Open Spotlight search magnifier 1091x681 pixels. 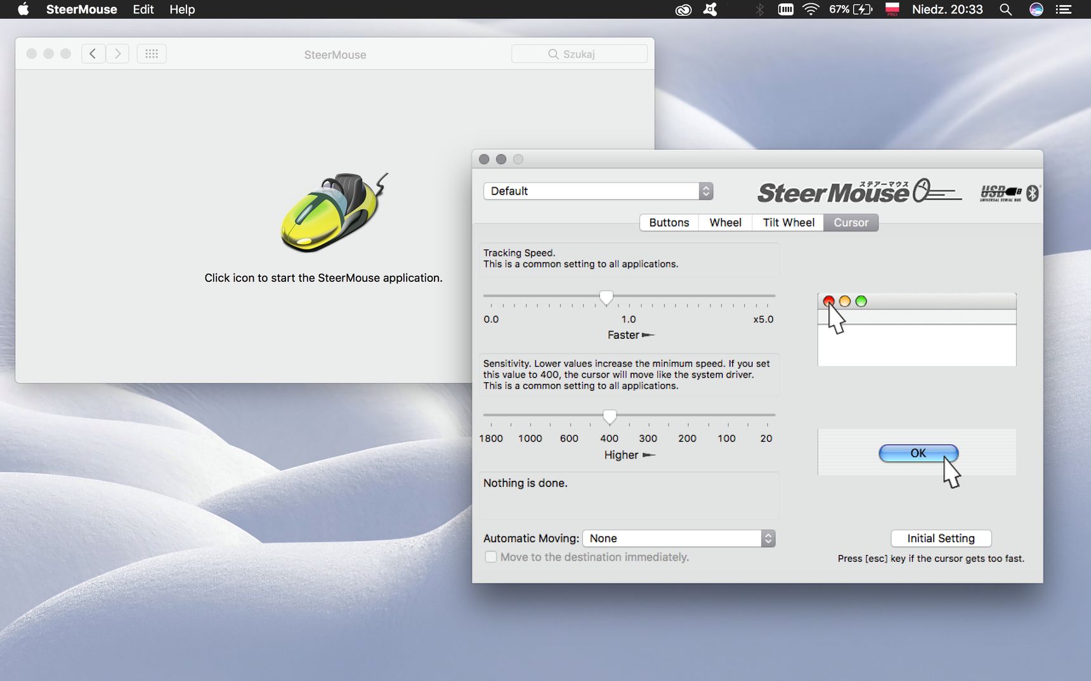click(x=1005, y=10)
